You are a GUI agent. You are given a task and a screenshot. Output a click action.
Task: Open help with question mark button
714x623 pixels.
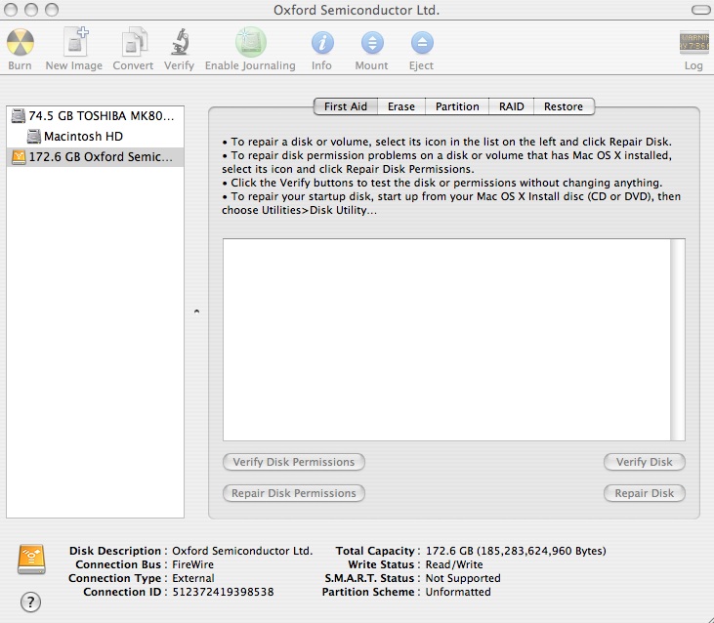click(x=30, y=602)
